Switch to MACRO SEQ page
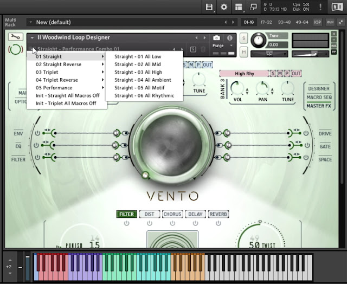 (x=319, y=98)
